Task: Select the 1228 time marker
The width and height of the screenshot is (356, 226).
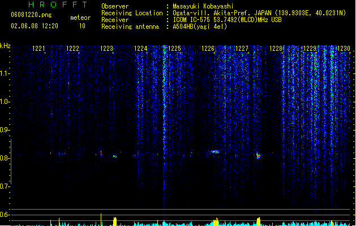Action: (276, 49)
